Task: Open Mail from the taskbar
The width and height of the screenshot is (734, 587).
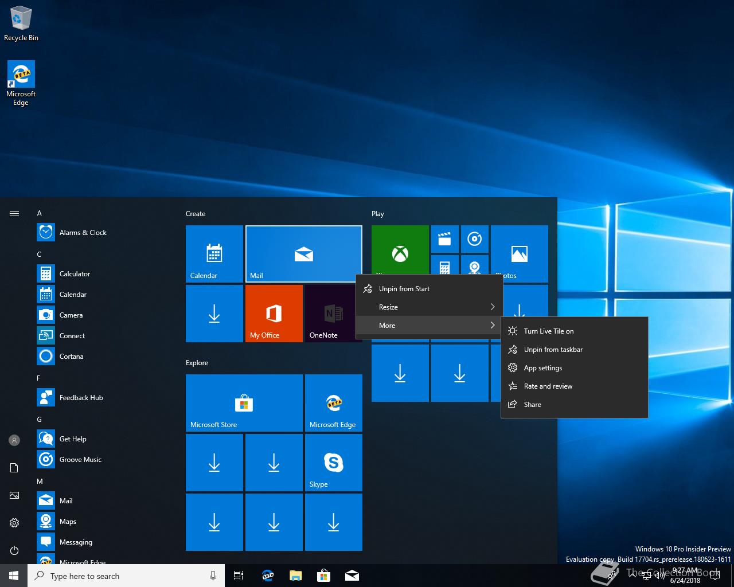Action: (x=352, y=576)
